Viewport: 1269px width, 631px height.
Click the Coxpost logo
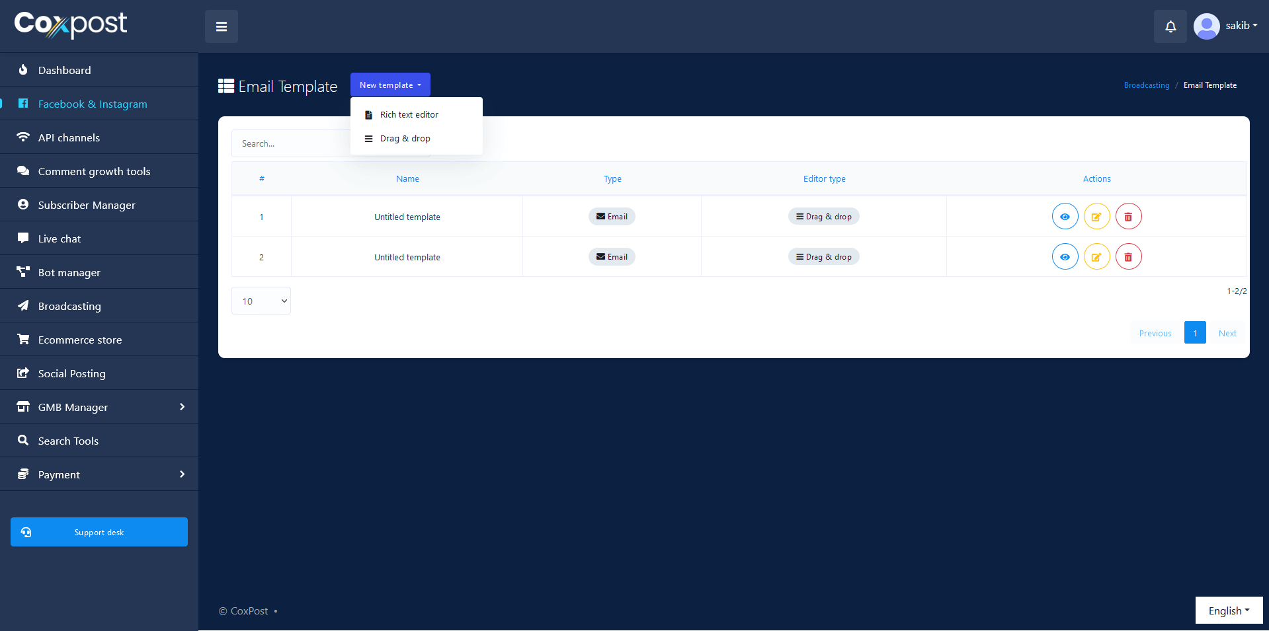pyautogui.click(x=71, y=25)
